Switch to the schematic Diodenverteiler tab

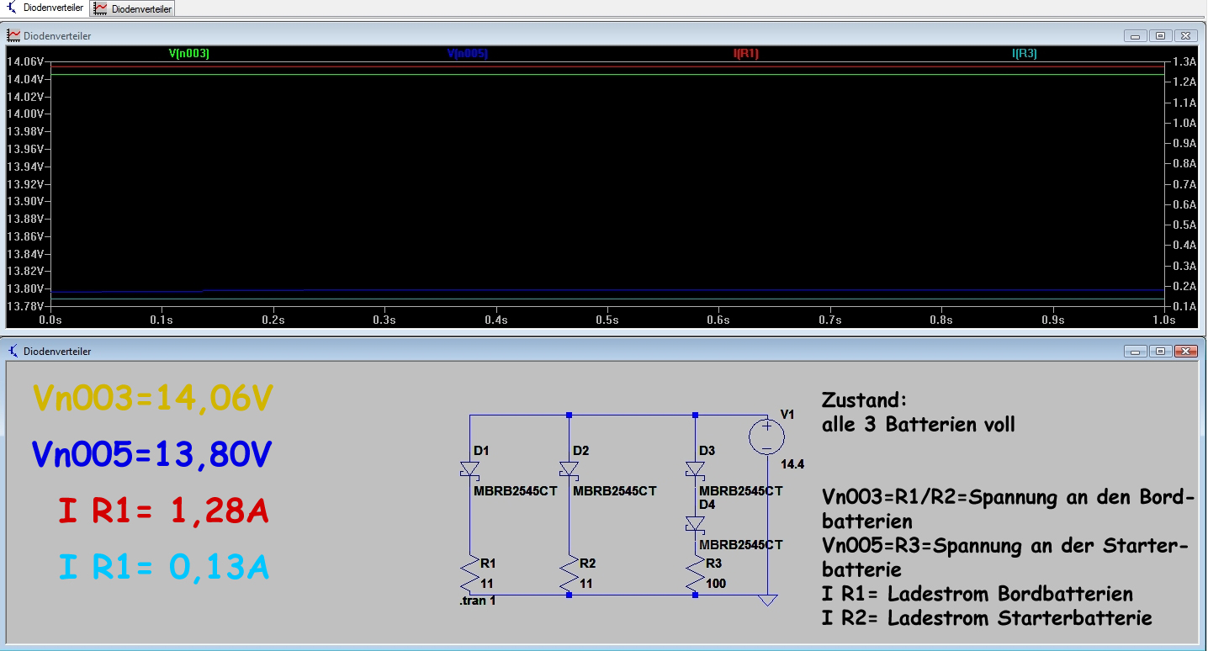coord(45,8)
